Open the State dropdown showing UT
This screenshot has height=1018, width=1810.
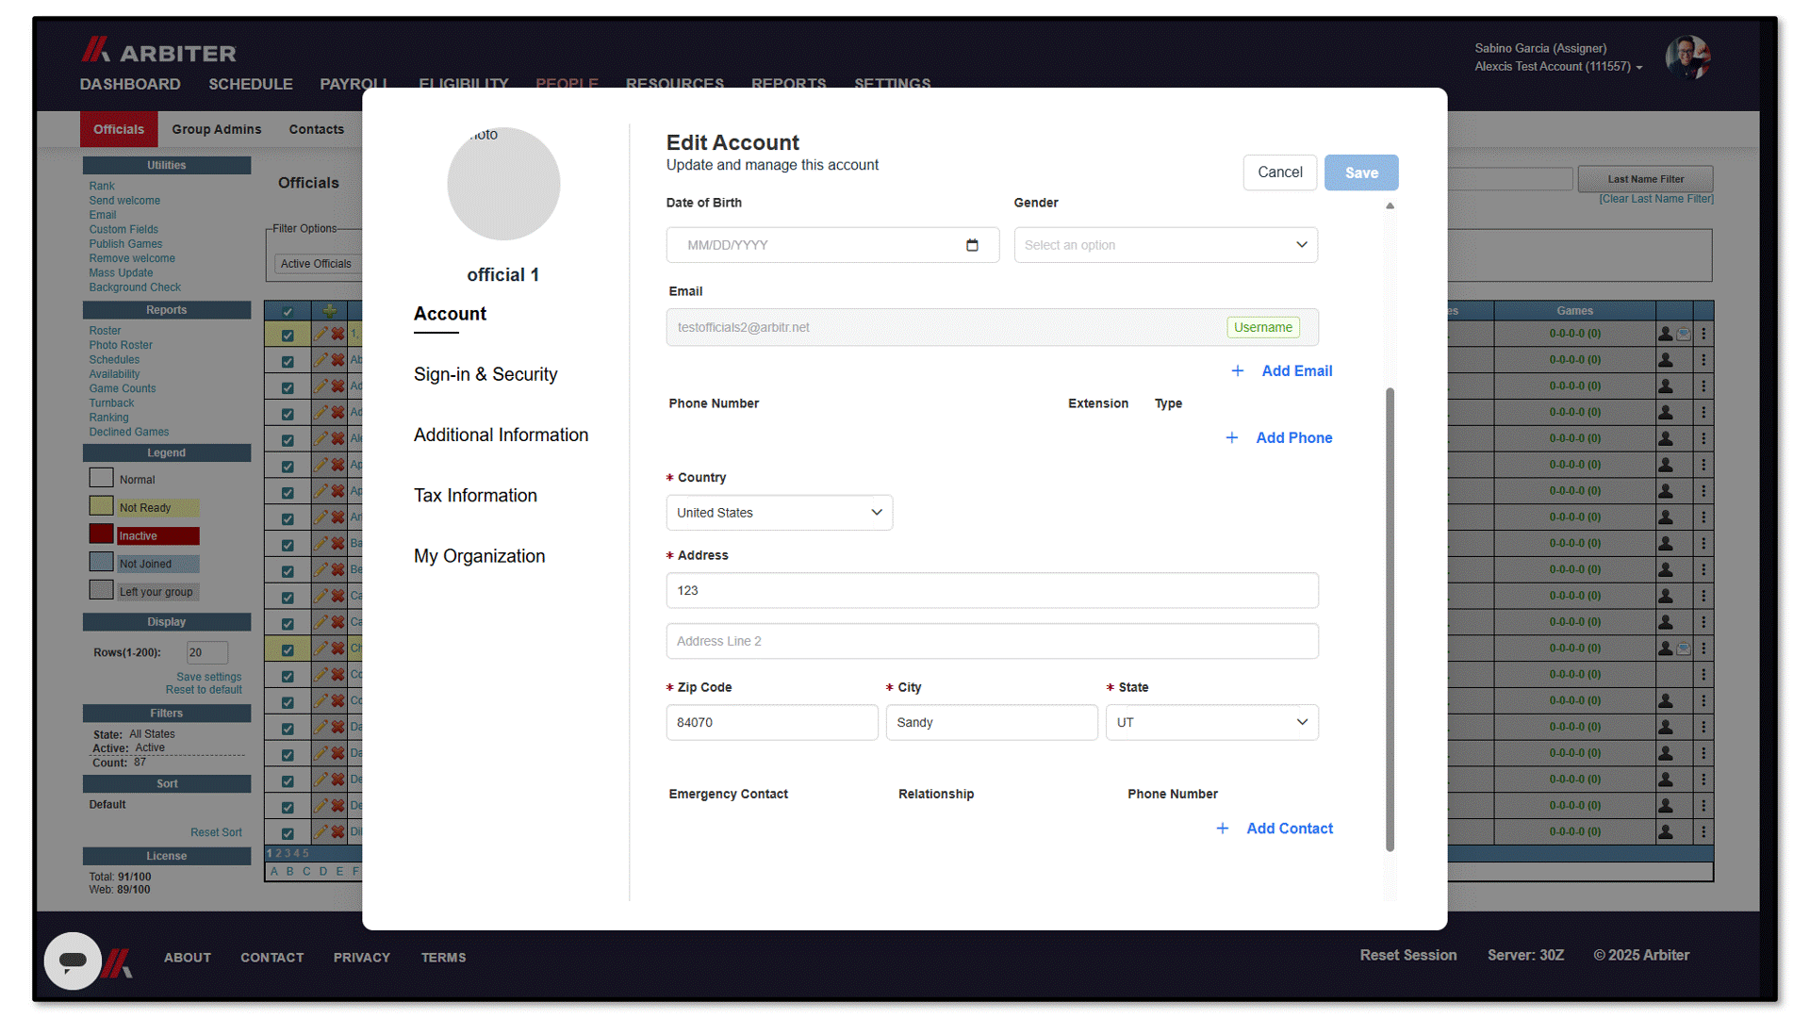point(1211,723)
